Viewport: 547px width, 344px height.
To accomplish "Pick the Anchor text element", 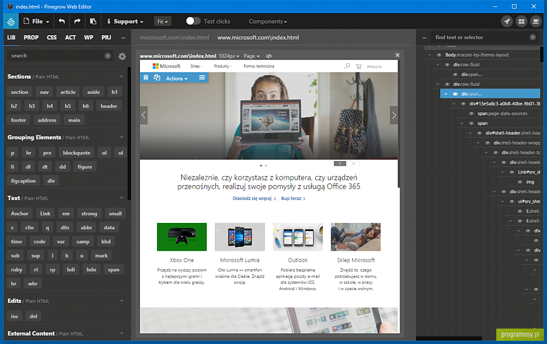I will coord(20,213).
